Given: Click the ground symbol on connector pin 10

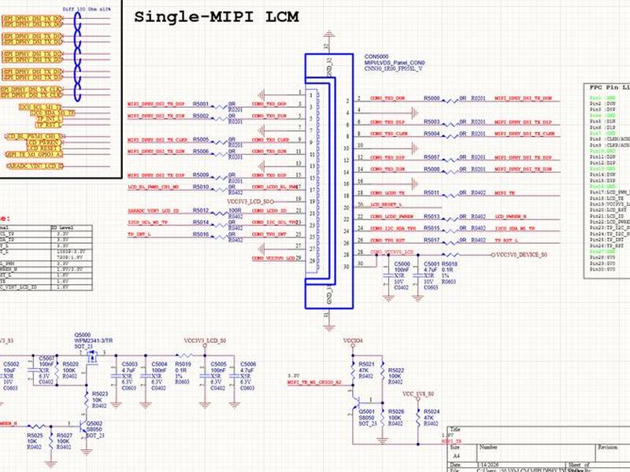Looking at the screenshot, I should coord(415,149).
